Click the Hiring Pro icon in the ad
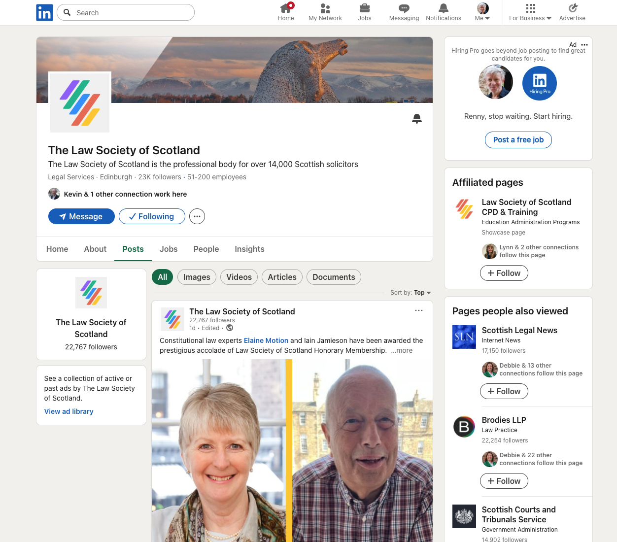 point(540,83)
